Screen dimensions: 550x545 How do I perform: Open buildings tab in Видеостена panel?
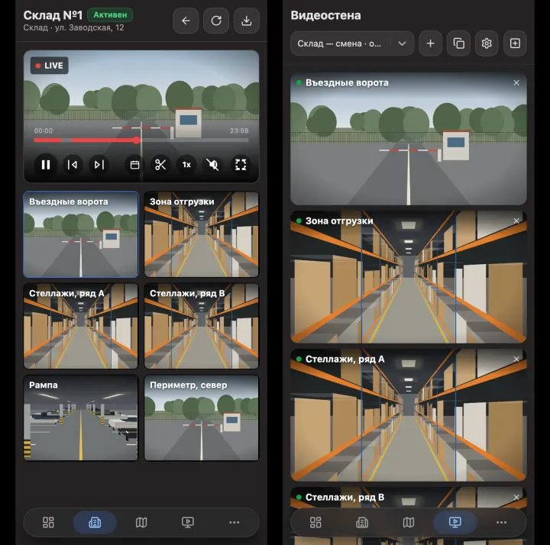click(x=362, y=522)
